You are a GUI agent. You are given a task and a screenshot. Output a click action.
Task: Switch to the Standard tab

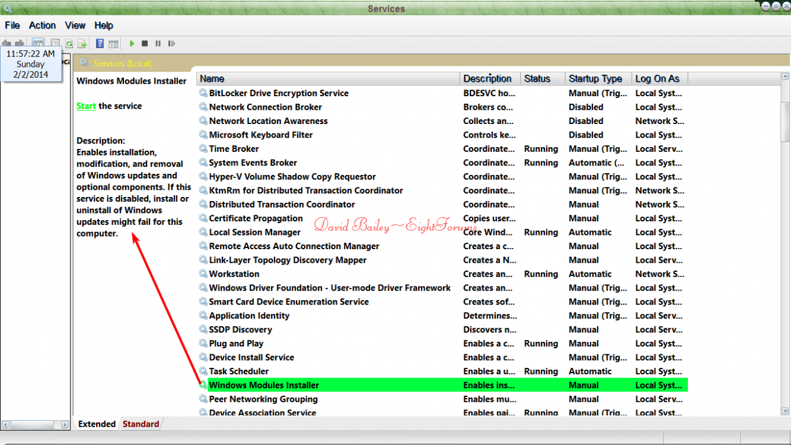click(x=141, y=424)
